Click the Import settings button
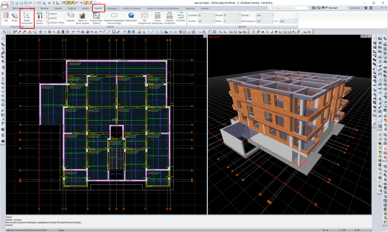 pyautogui.click(x=51, y=14)
